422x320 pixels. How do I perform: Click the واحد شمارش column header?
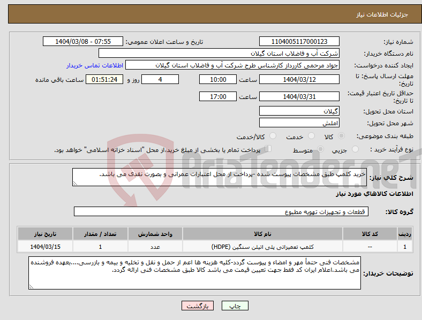[155, 234]
